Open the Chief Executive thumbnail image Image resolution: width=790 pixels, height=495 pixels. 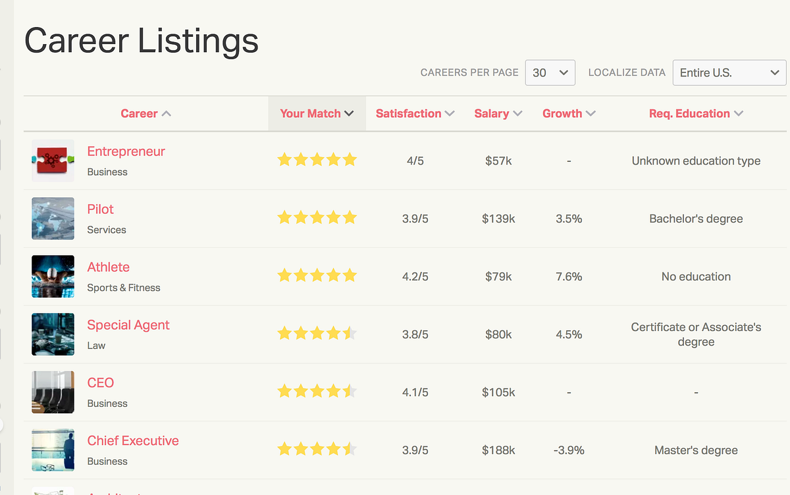[x=53, y=450]
